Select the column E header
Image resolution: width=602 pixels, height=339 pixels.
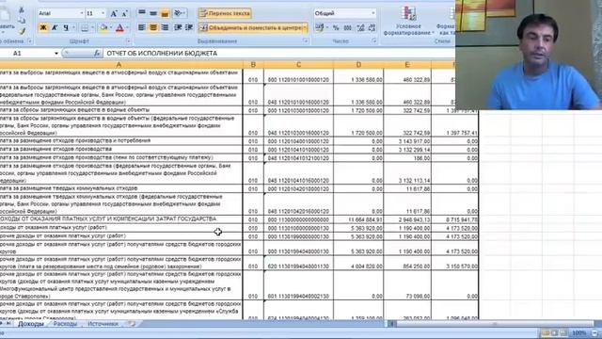[x=407, y=65]
